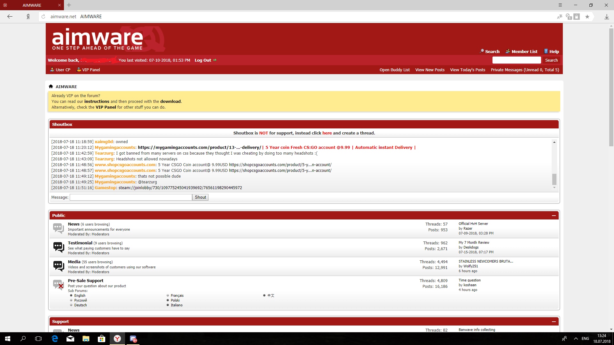Click the Shout button to submit message
The image size is (614, 345).
click(200, 197)
